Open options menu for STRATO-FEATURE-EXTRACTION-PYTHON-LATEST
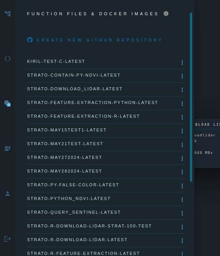This screenshot has height=256, width=220. 182,104
